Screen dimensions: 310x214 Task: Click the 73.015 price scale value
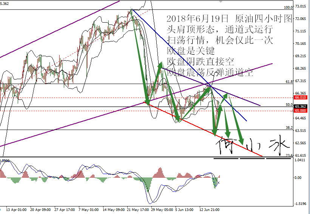(300, 6)
